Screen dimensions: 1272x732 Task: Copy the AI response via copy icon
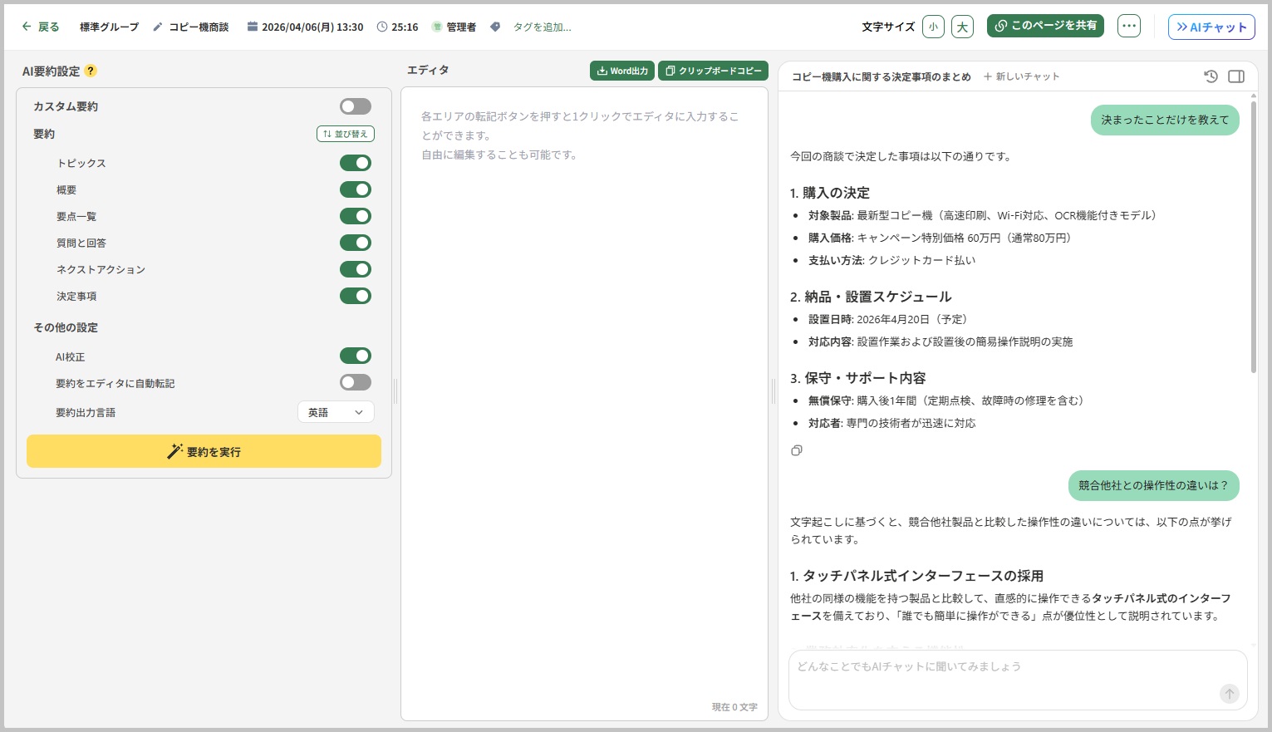pos(797,450)
